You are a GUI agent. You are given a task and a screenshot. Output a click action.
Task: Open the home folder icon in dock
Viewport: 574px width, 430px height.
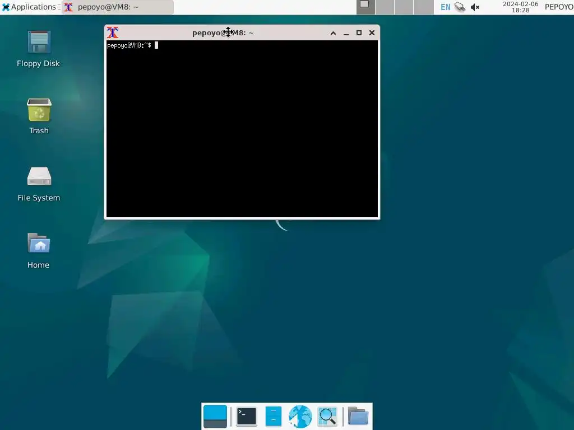pos(358,416)
